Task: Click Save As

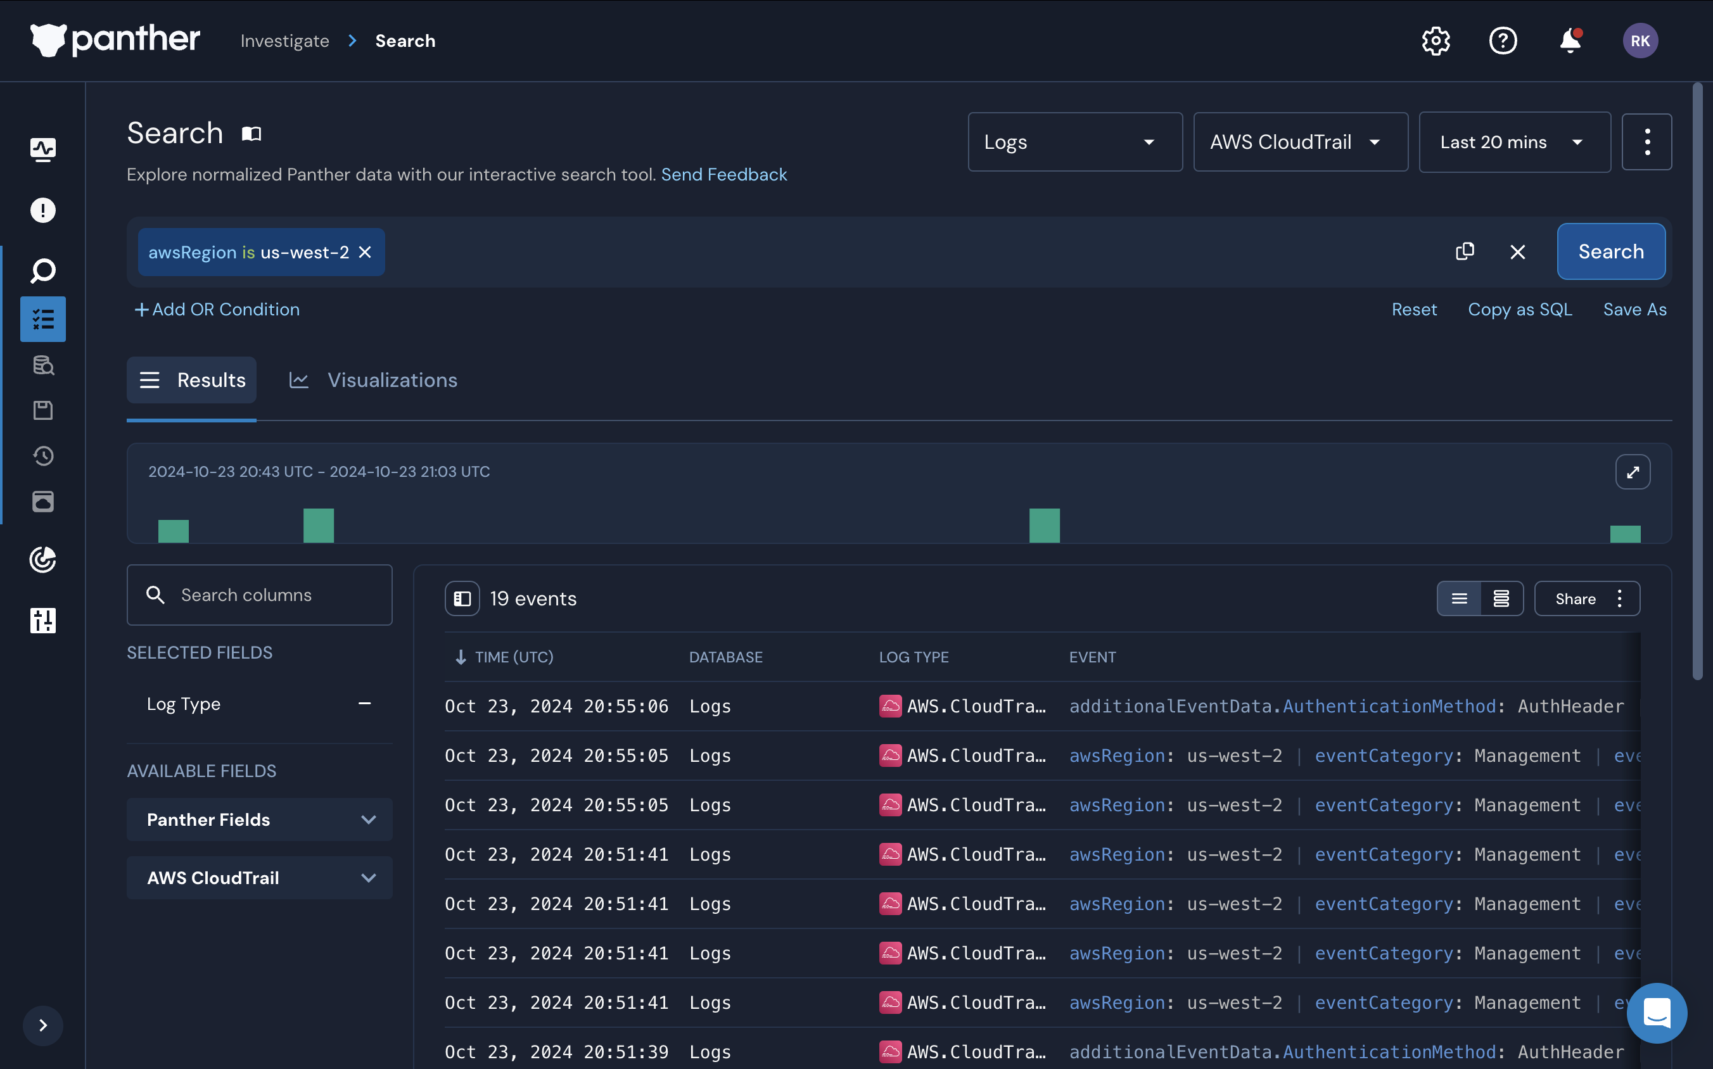Action: click(1634, 310)
